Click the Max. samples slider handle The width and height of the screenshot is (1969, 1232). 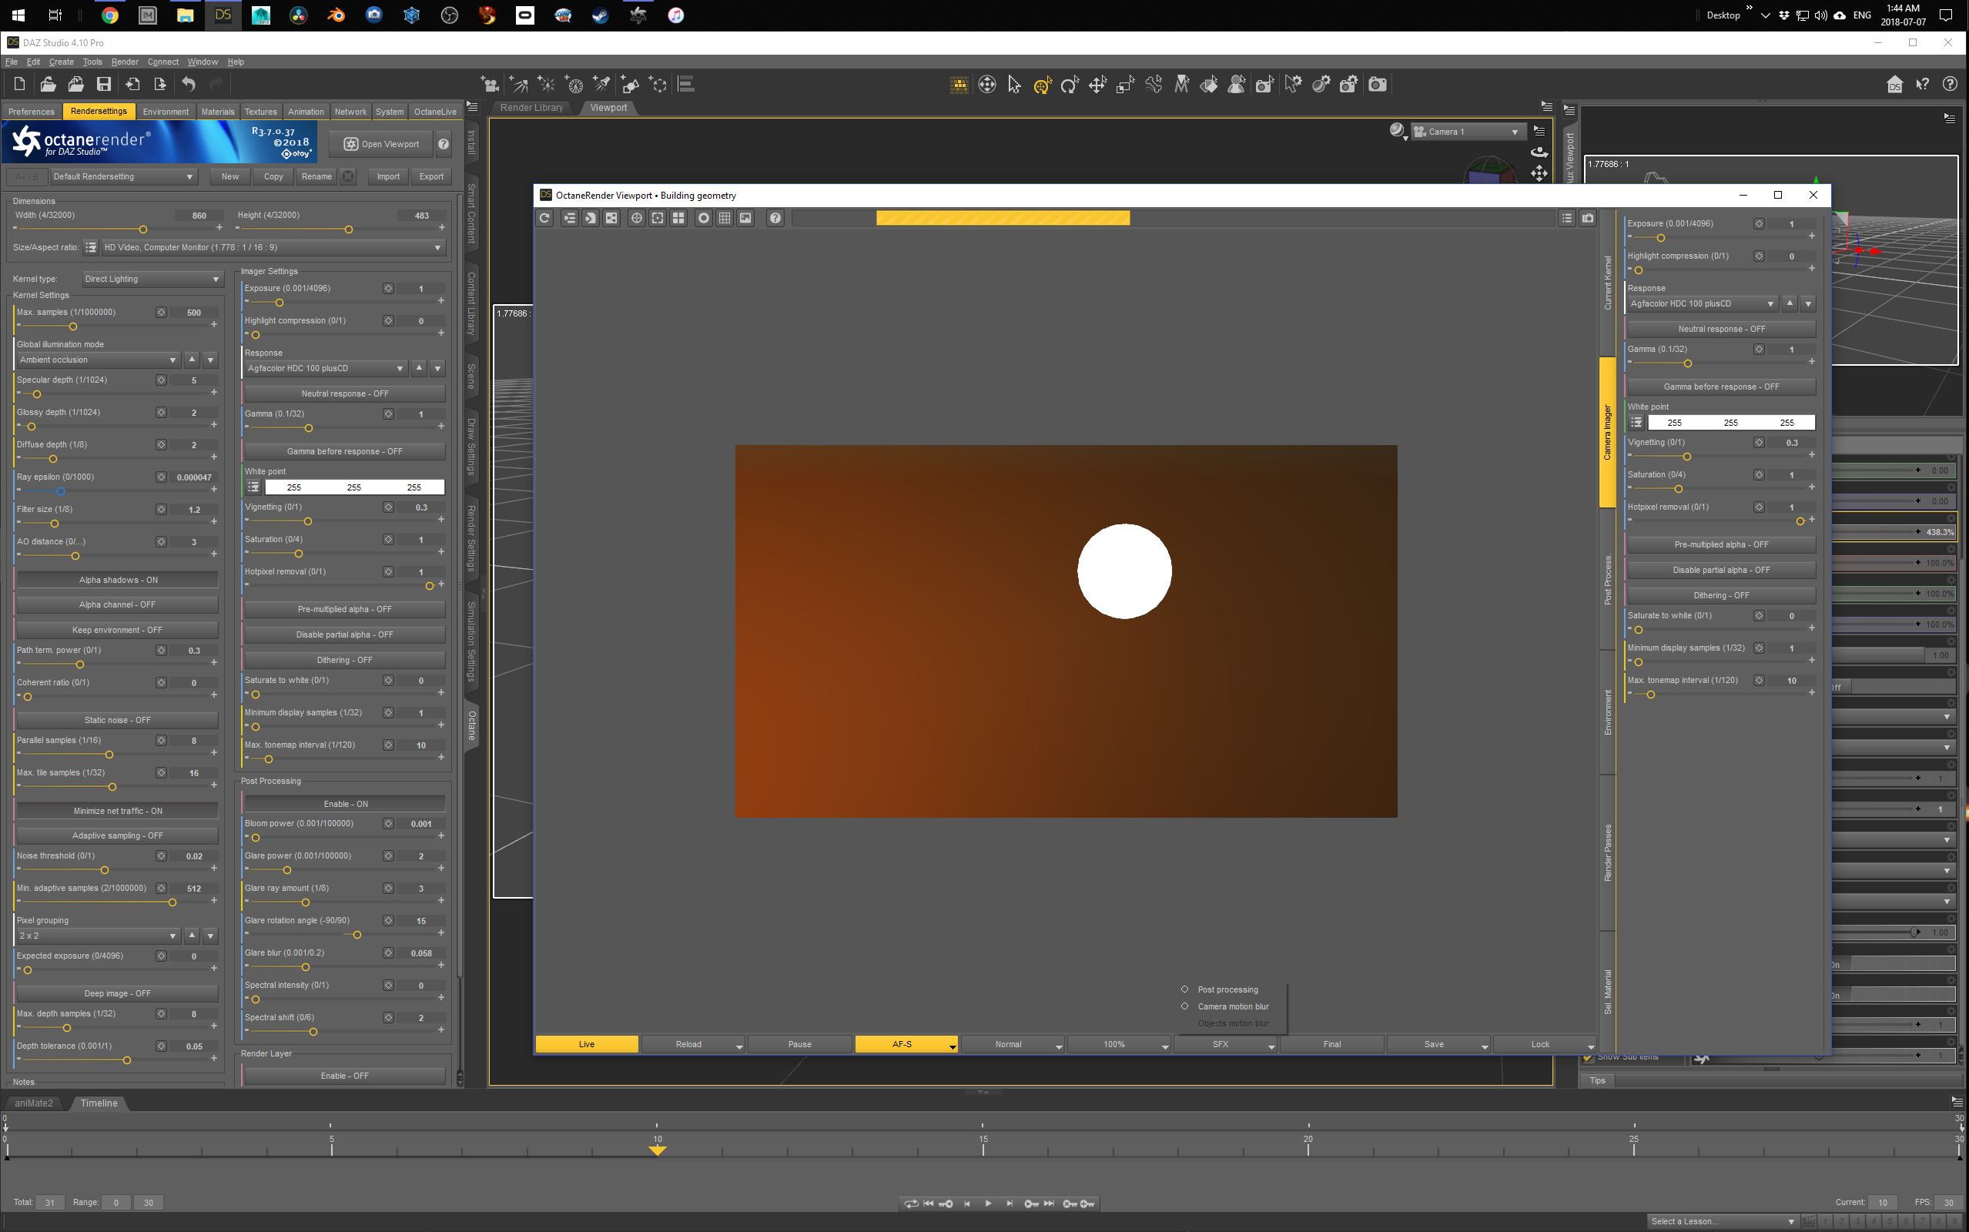[x=72, y=326]
